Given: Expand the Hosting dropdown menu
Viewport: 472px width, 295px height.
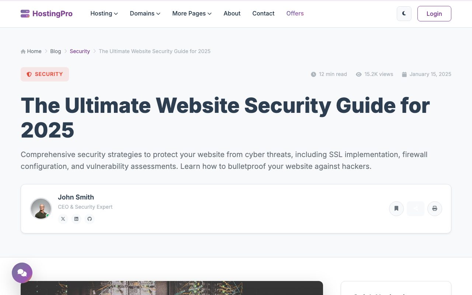Looking at the screenshot, I should coord(104,14).
